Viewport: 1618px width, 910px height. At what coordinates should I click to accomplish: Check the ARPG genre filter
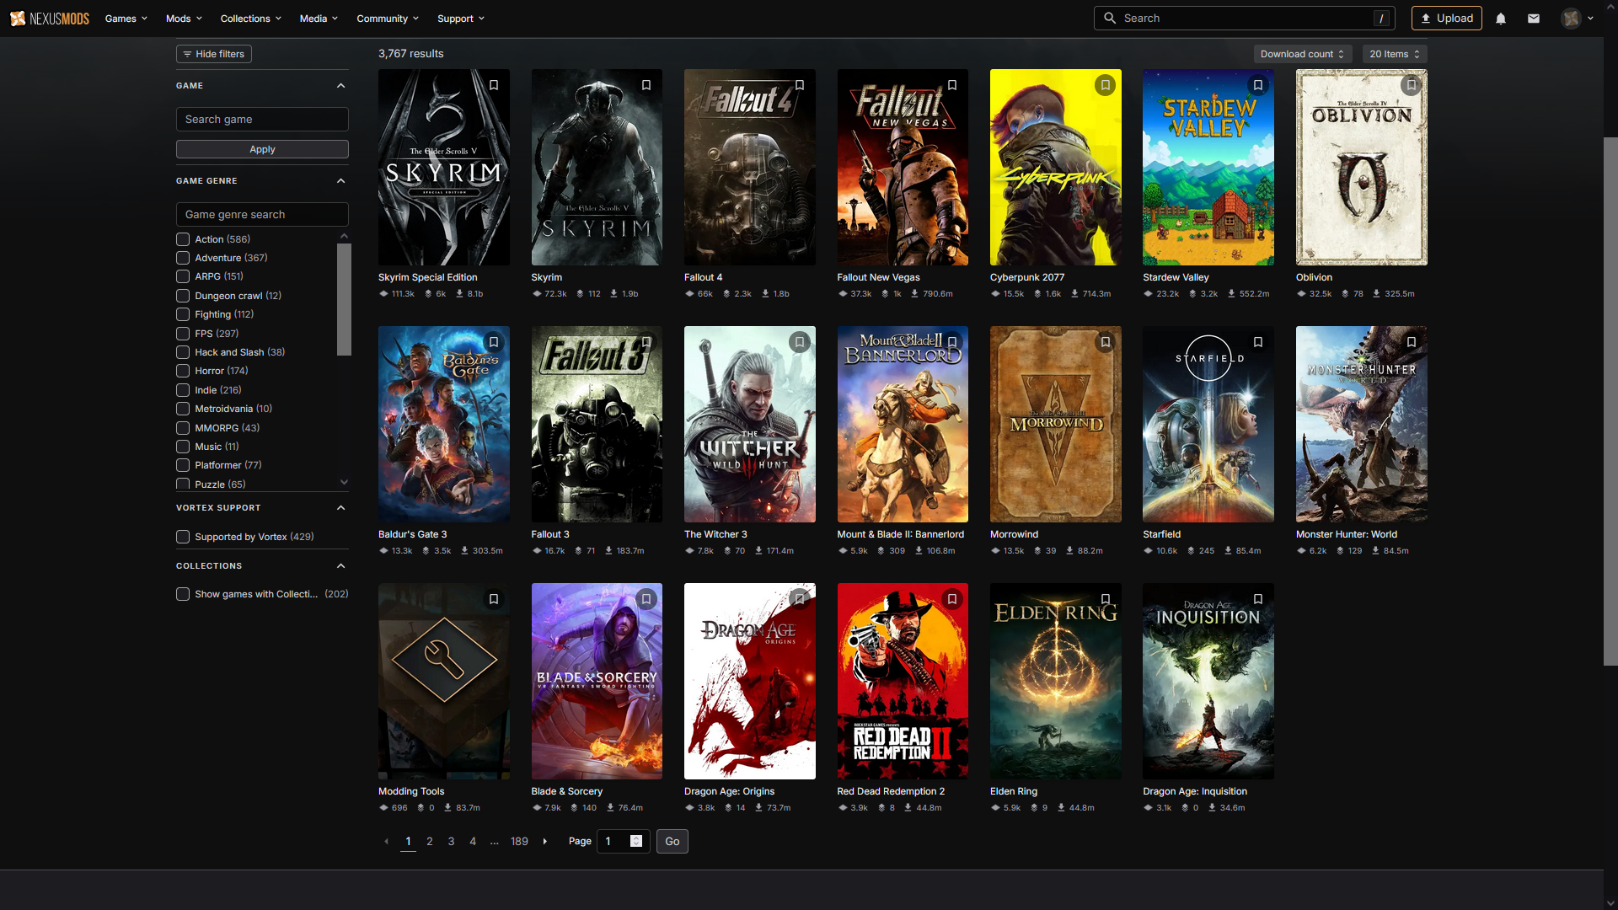point(183,276)
